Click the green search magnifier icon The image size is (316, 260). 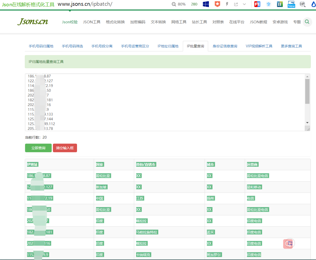click(307, 22)
